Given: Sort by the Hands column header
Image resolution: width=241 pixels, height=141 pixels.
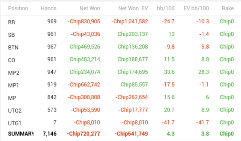Looking at the screenshot, I should point(49,8).
